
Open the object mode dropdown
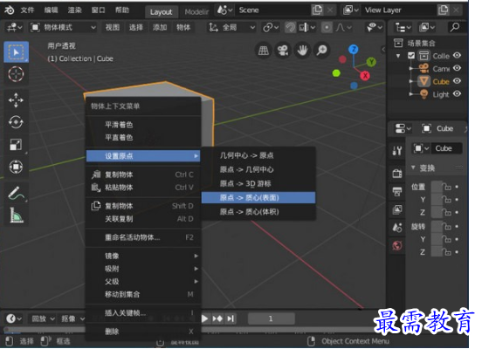63,28
